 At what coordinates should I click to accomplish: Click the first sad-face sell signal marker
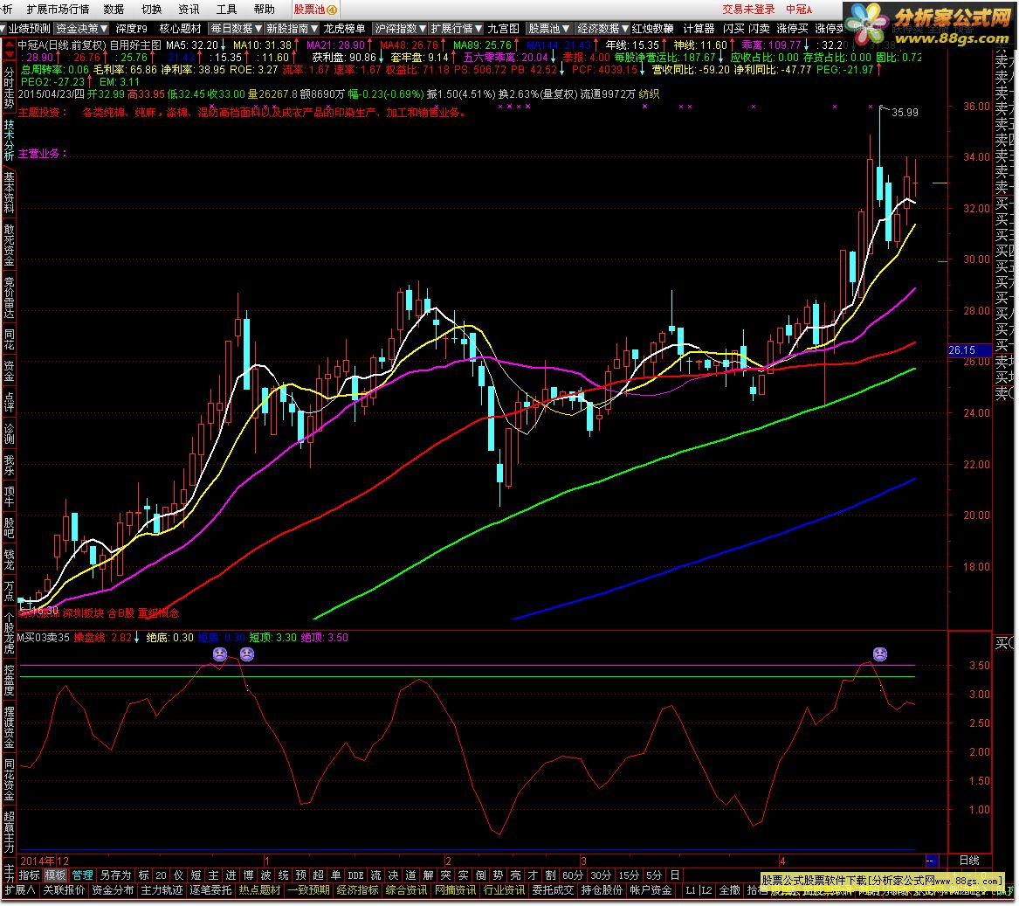point(220,654)
